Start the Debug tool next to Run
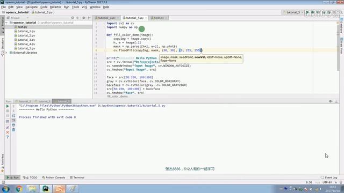The height and width of the screenshot is (193, 344). 313,12
